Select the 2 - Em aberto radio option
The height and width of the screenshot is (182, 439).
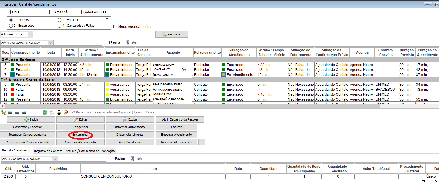(60, 20)
